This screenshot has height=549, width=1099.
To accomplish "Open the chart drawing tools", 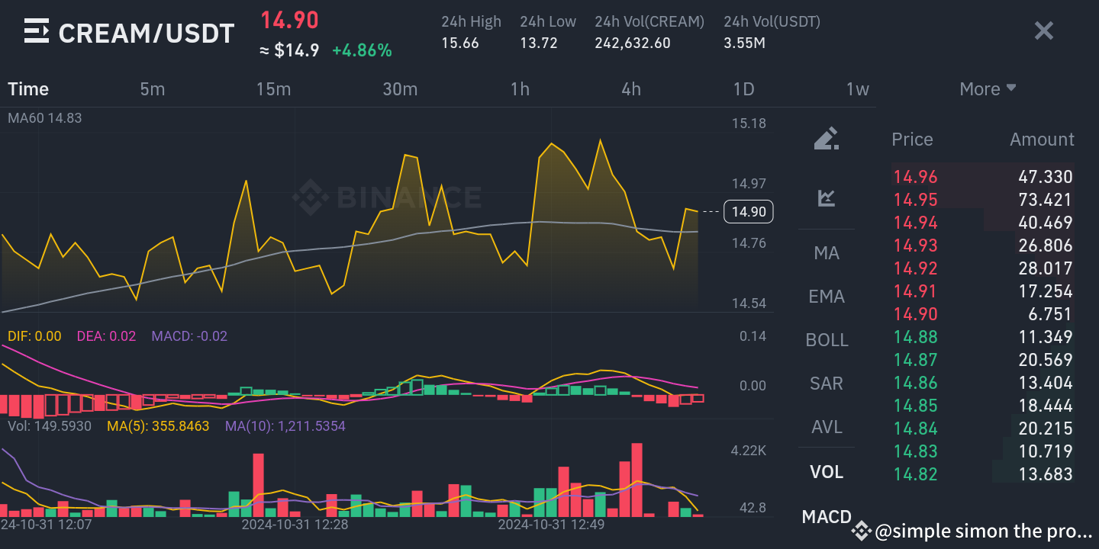I will pos(827,140).
